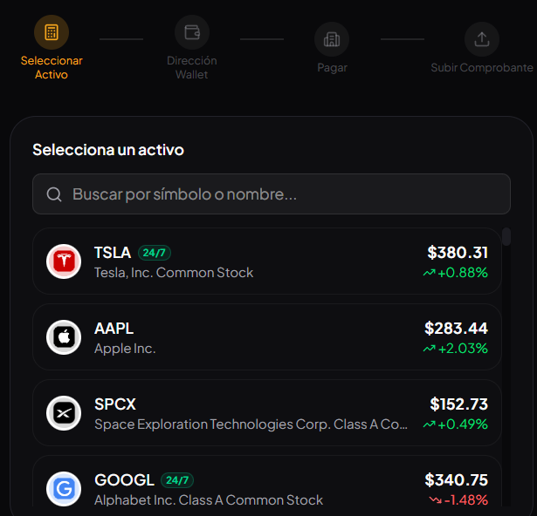The image size is (537, 516).
Task: Click the +0.88% change value
Action: [x=463, y=273]
